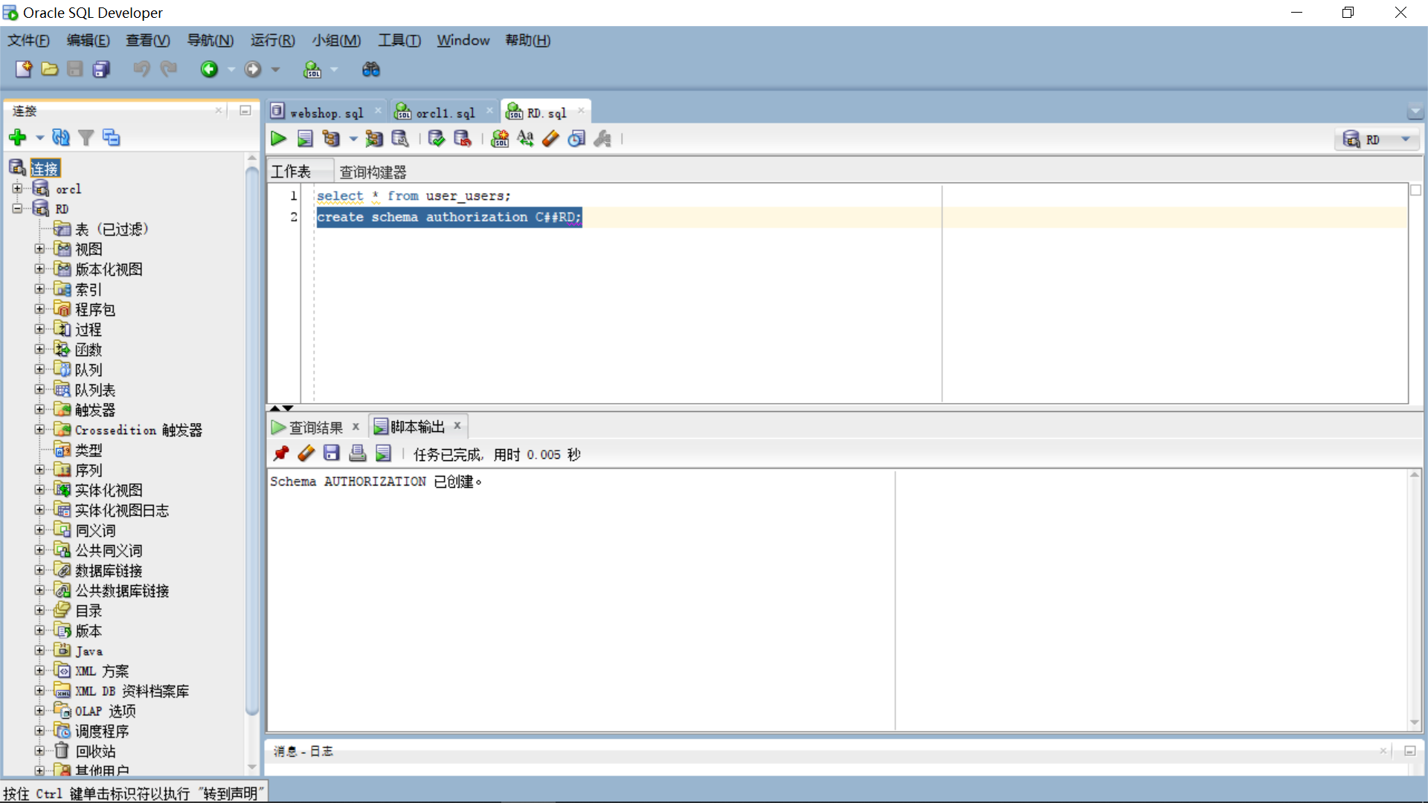
Task: Click the green plus New Connection icon
Action: [18, 138]
